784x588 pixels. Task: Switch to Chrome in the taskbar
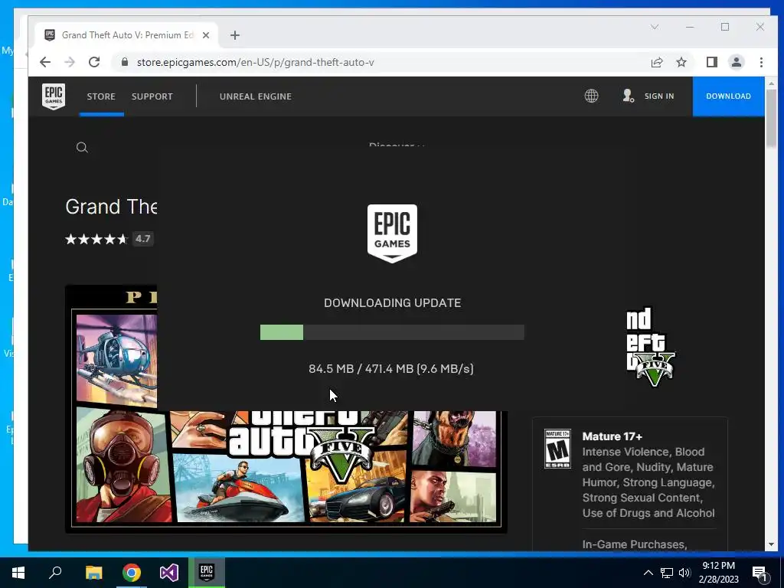point(132,573)
